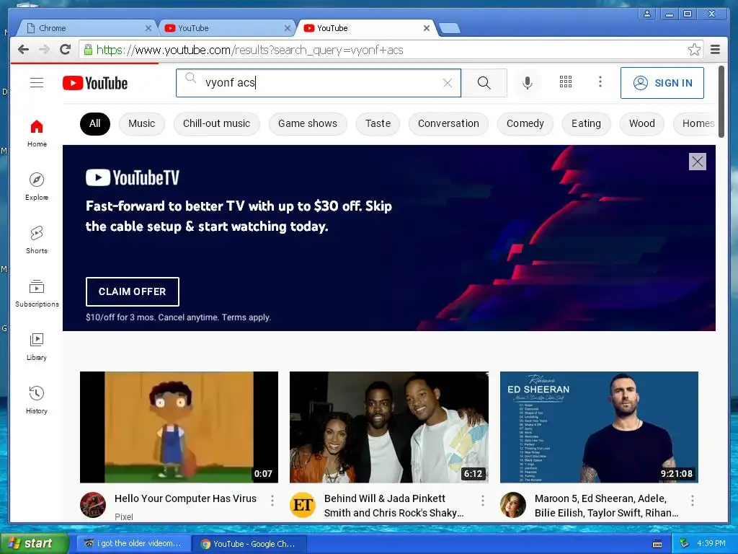Image resolution: width=738 pixels, height=554 pixels.
Task: Click the page vertical scrollbar thumb
Action: (x=721, y=102)
